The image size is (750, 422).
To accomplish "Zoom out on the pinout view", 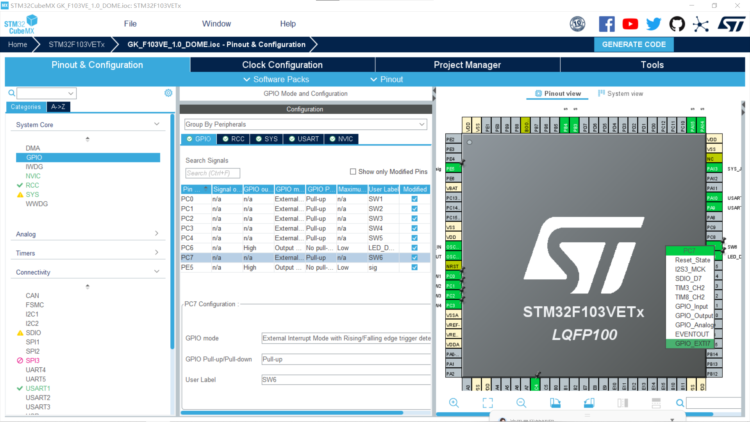I will [521, 402].
